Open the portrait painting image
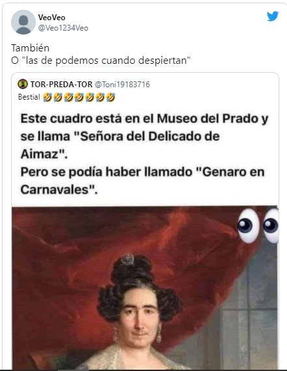Screen dimensions: 287x371 coord(145,288)
